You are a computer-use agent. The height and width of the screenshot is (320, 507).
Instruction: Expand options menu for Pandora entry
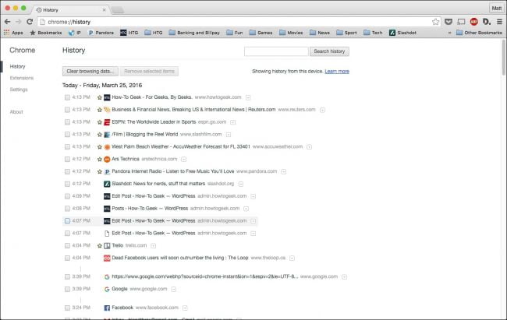284,171
